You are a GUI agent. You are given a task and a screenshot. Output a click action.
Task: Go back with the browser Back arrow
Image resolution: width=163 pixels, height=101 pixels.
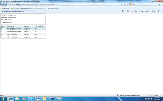coord(2,4)
